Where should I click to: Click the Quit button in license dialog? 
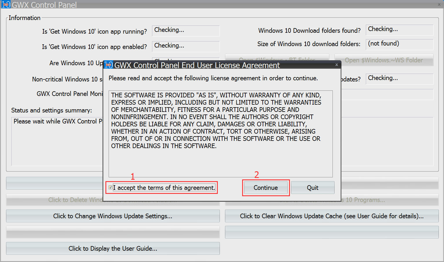(313, 188)
